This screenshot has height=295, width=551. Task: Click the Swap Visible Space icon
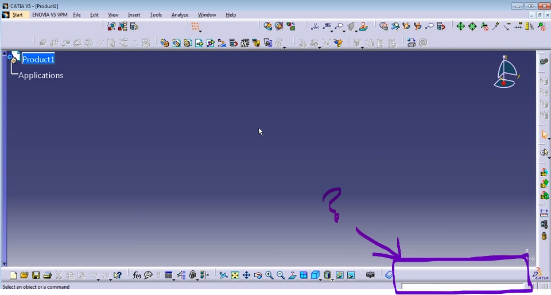coord(351,275)
